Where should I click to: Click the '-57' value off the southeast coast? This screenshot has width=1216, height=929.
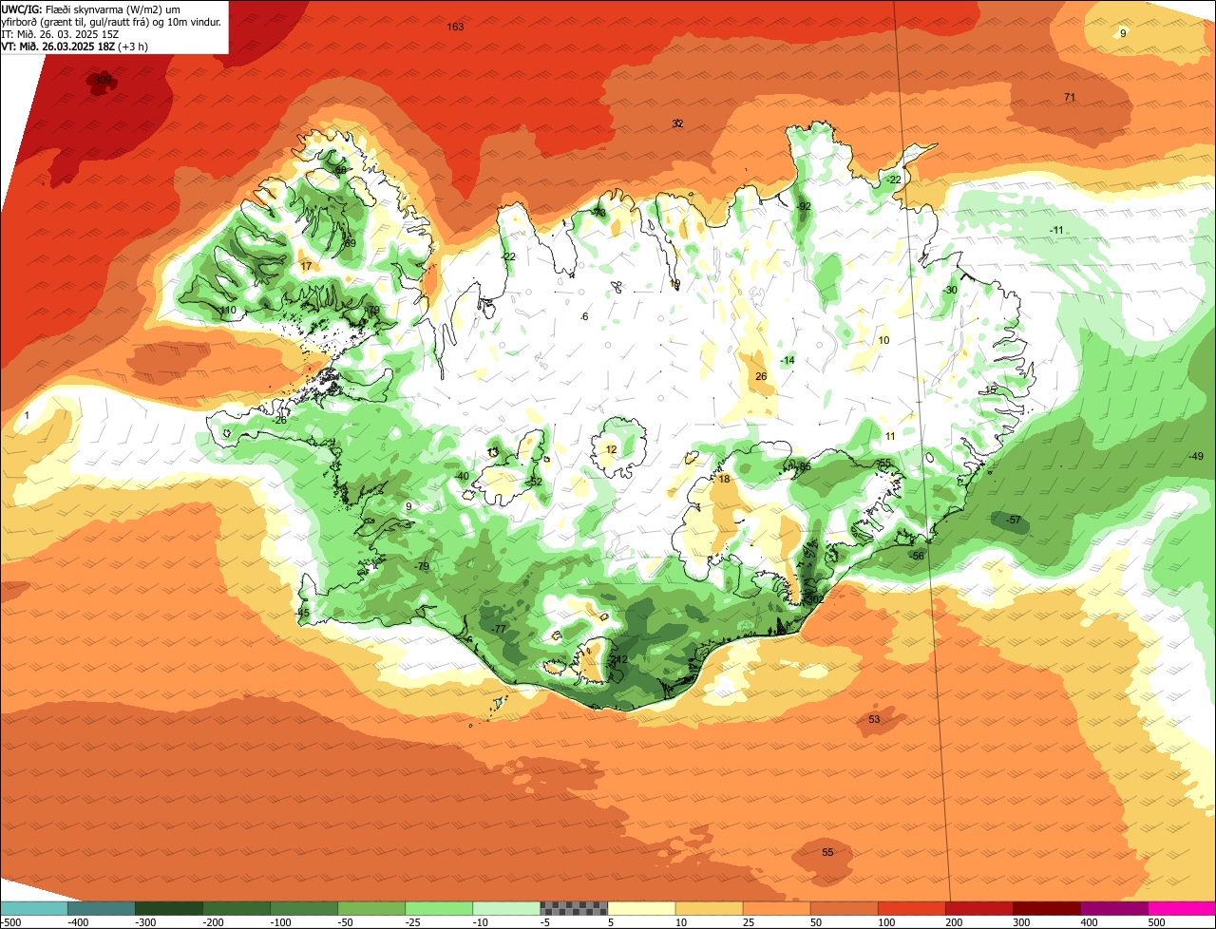[x=1014, y=521]
